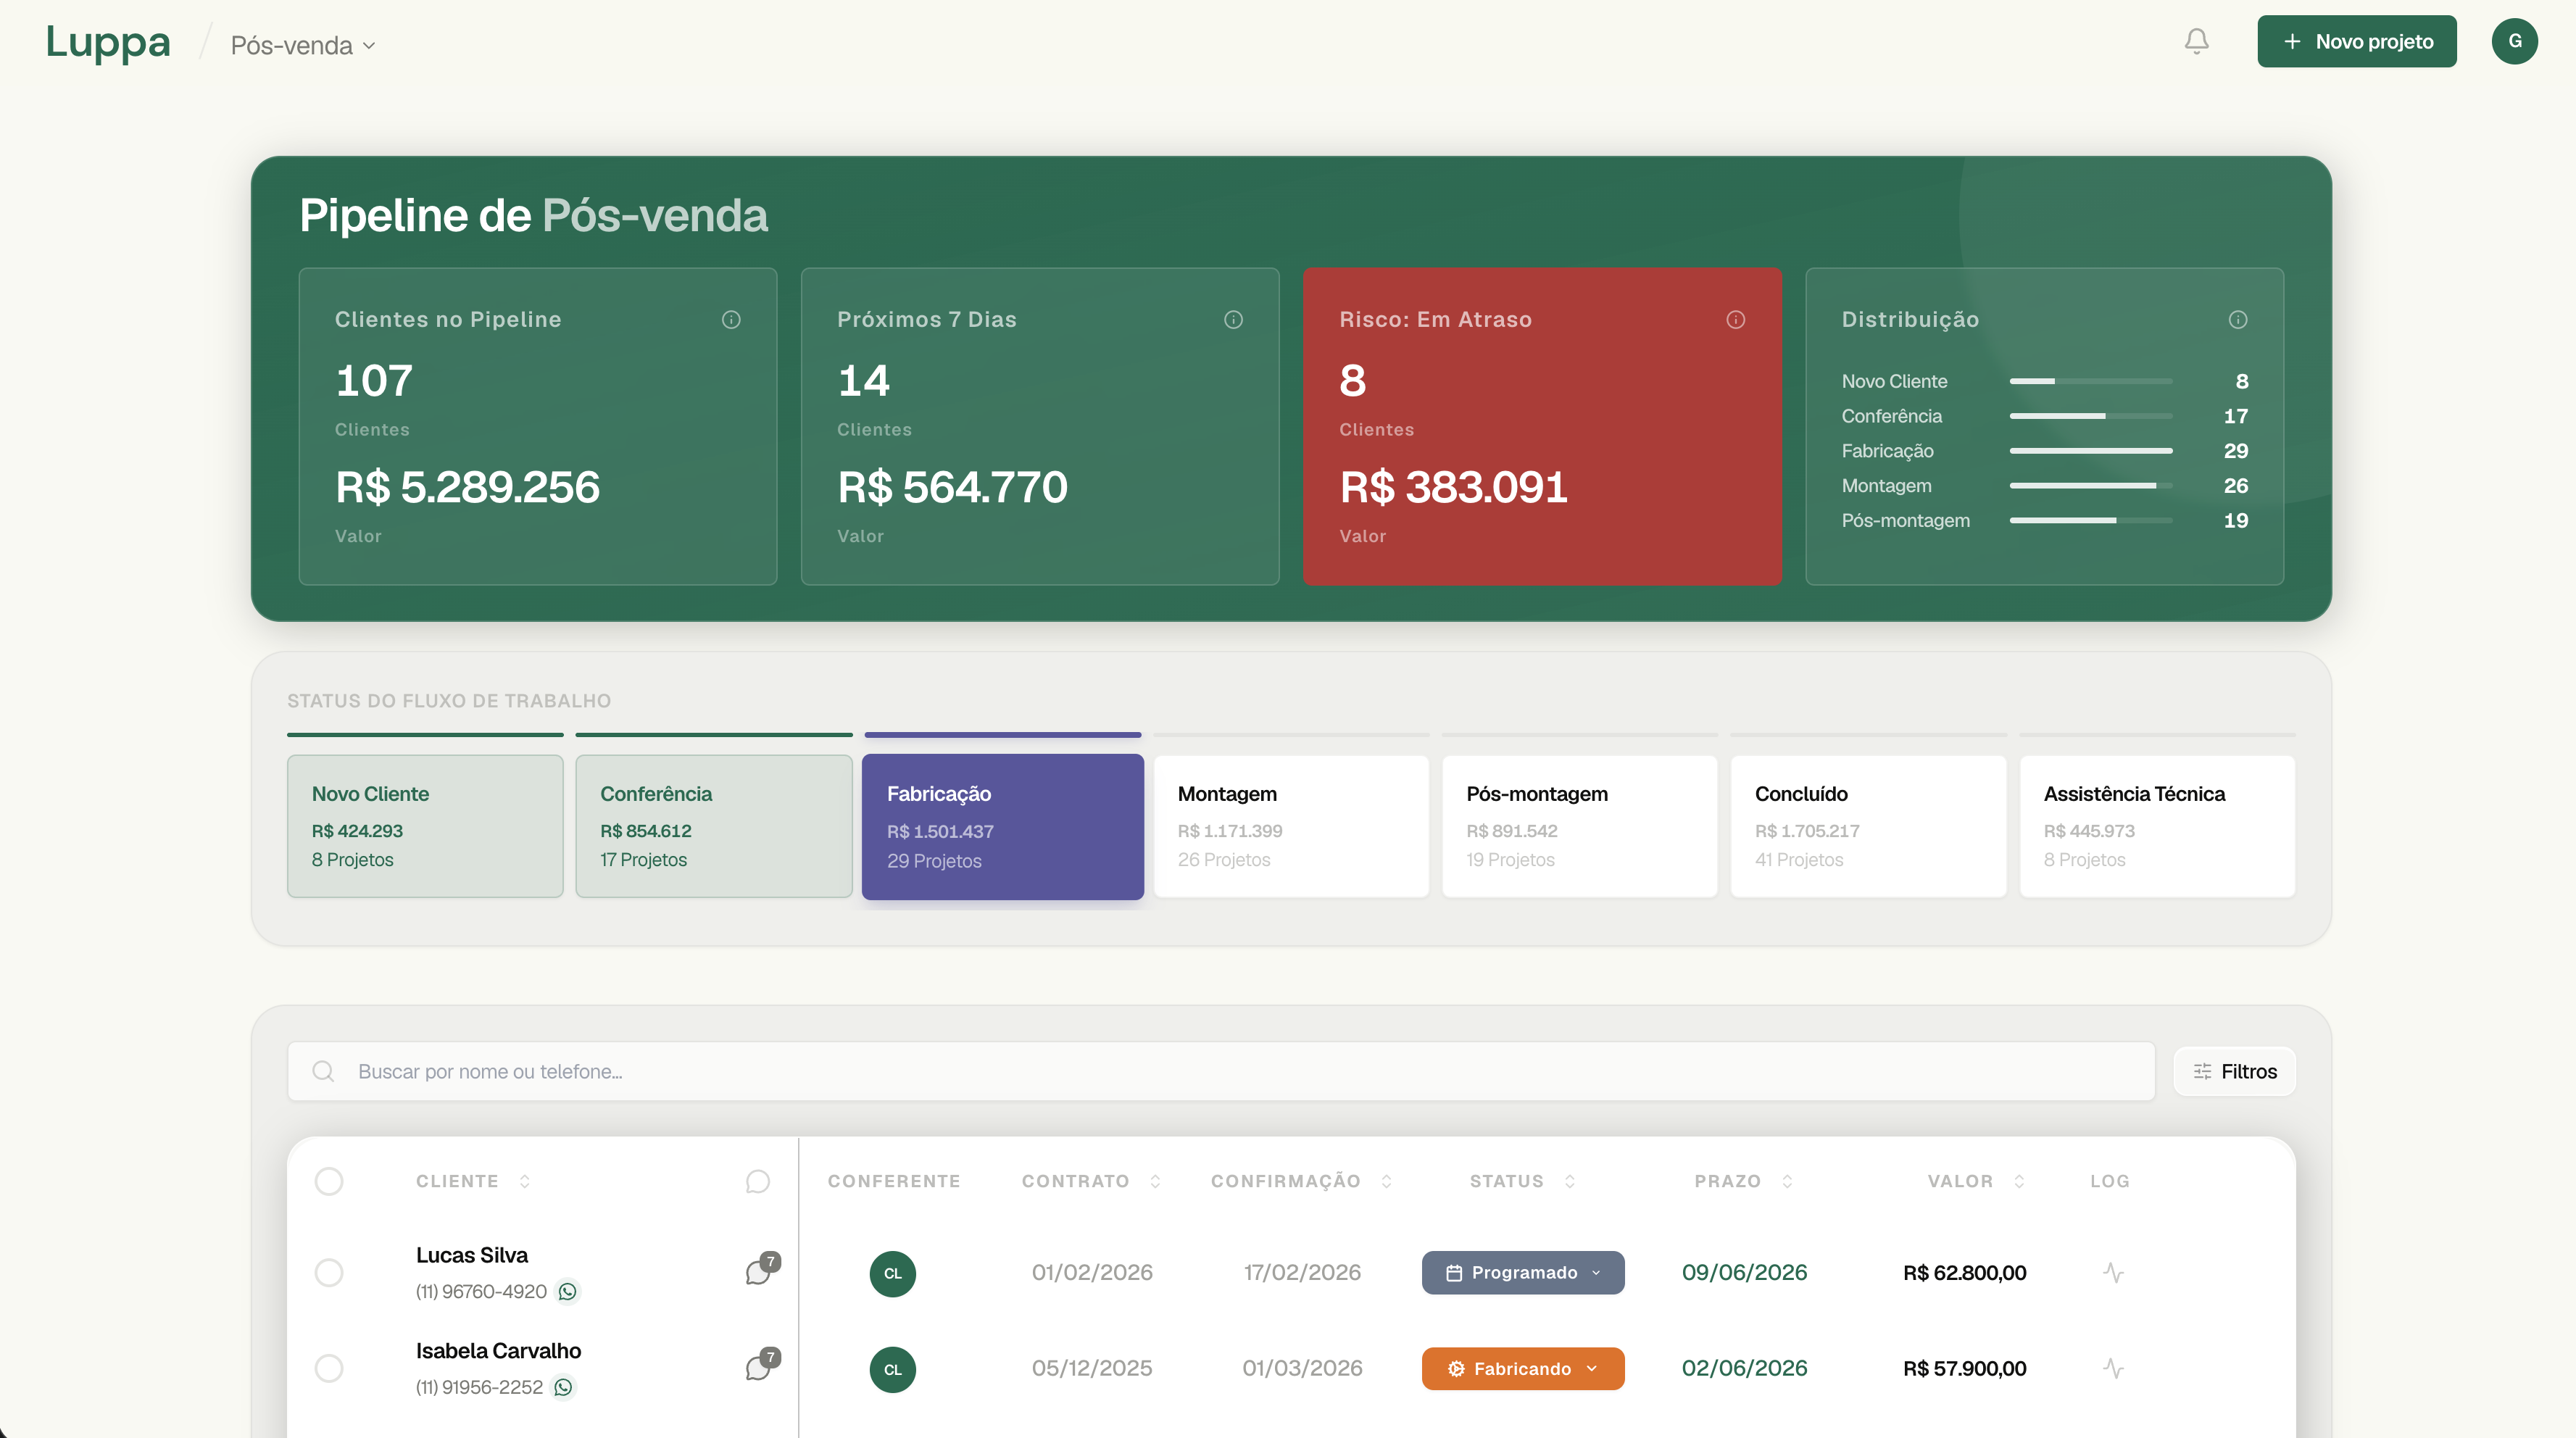Click info icon on Clientes no Pipeline card
Screen dimensions: 2576x1438
coord(731,319)
